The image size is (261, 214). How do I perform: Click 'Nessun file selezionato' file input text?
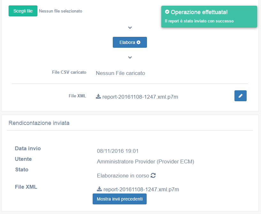click(60, 11)
